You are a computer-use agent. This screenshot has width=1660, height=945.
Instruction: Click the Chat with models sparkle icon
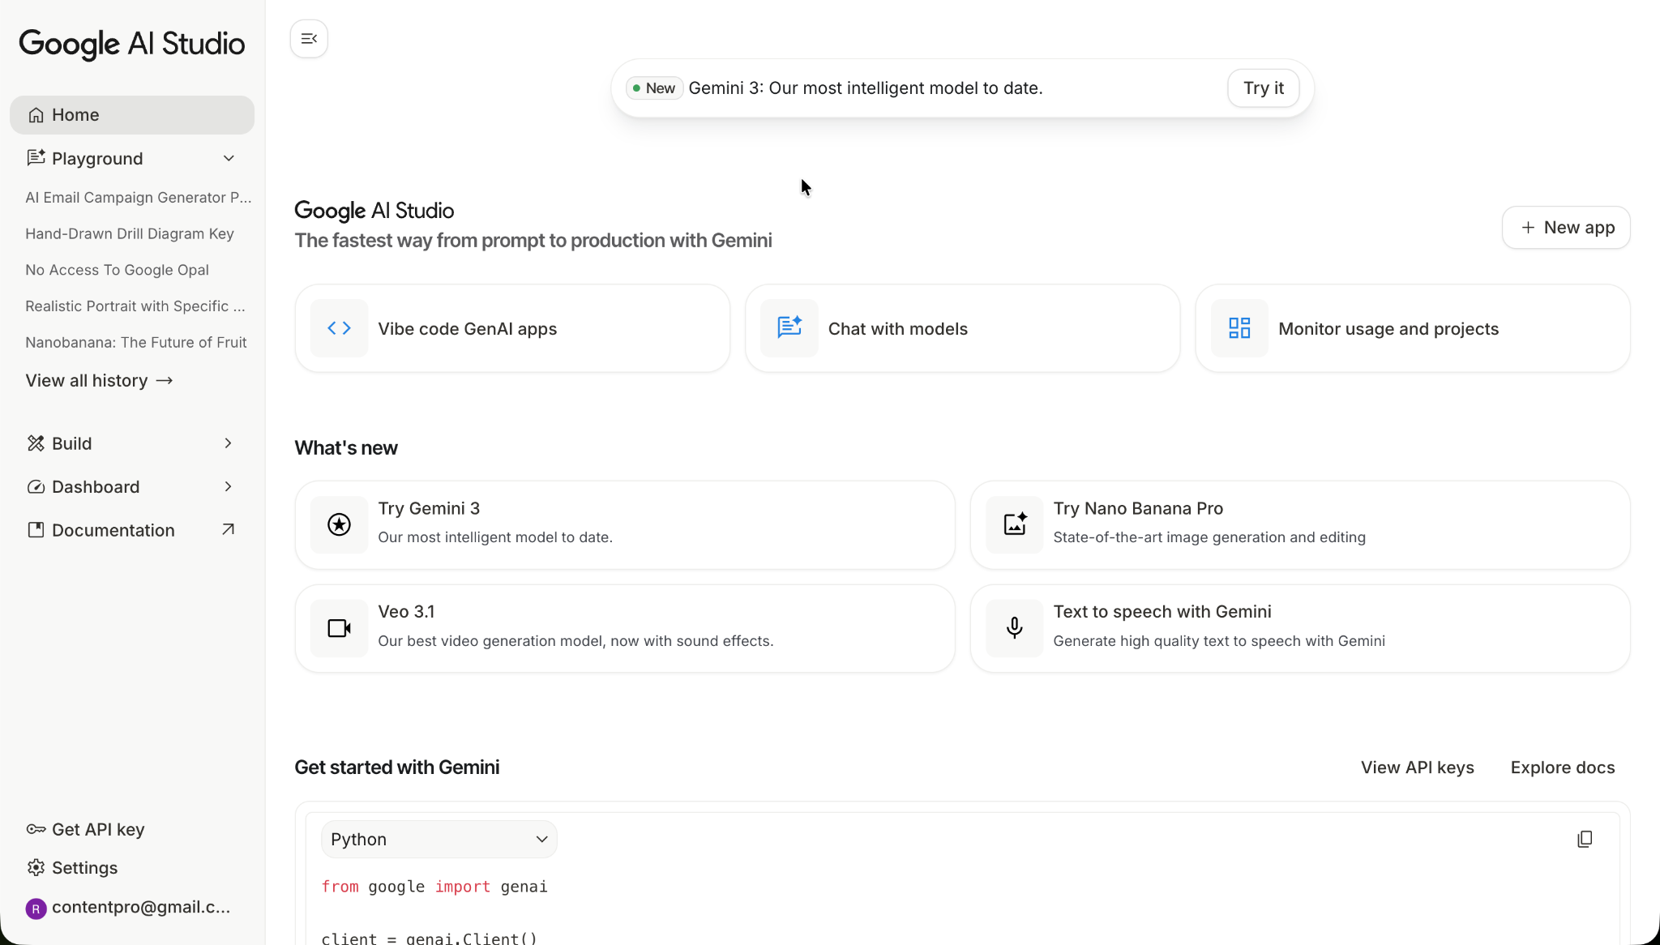(789, 328)
